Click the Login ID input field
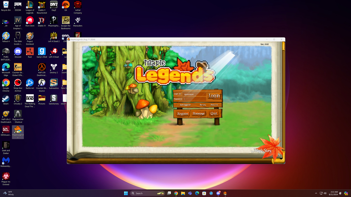351x197 pixels. (195, 94)
